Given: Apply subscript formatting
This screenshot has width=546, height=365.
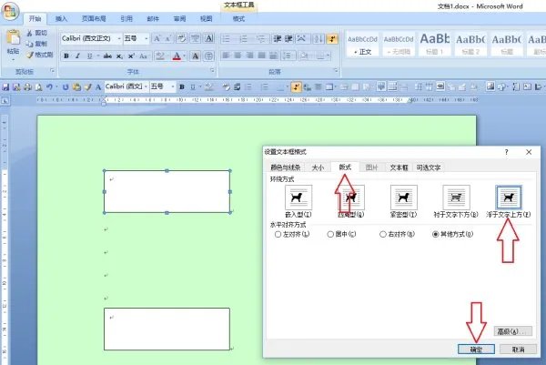Looking at the screenshot, I should pos(119,56).
